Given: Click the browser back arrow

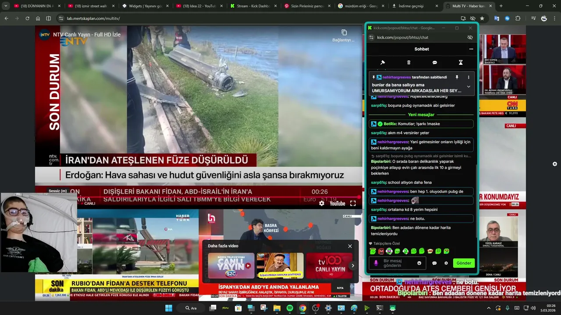Looking at the screenshot, I should [x=6, y=18].
